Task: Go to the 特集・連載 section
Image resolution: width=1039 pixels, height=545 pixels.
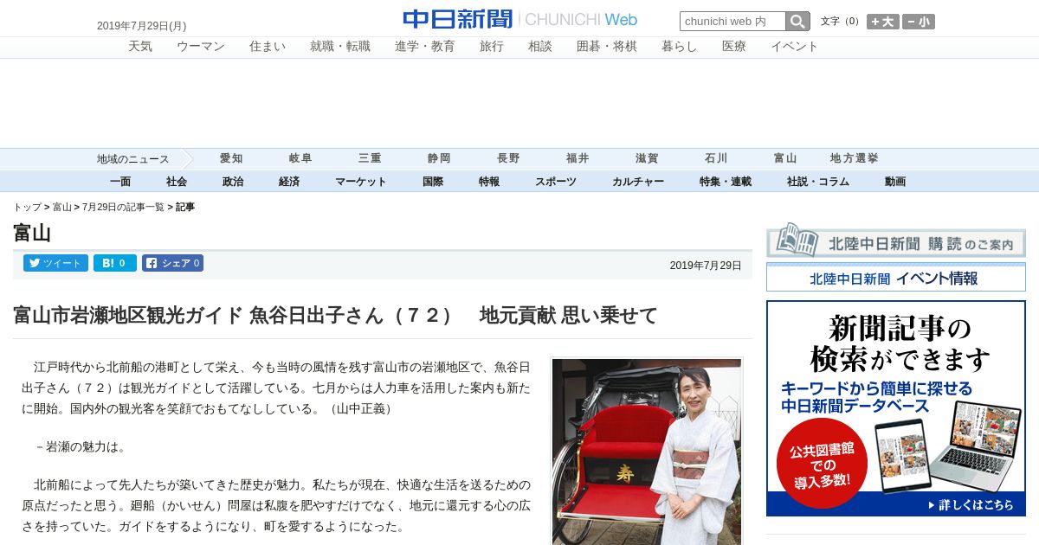Action: point(726,182)
